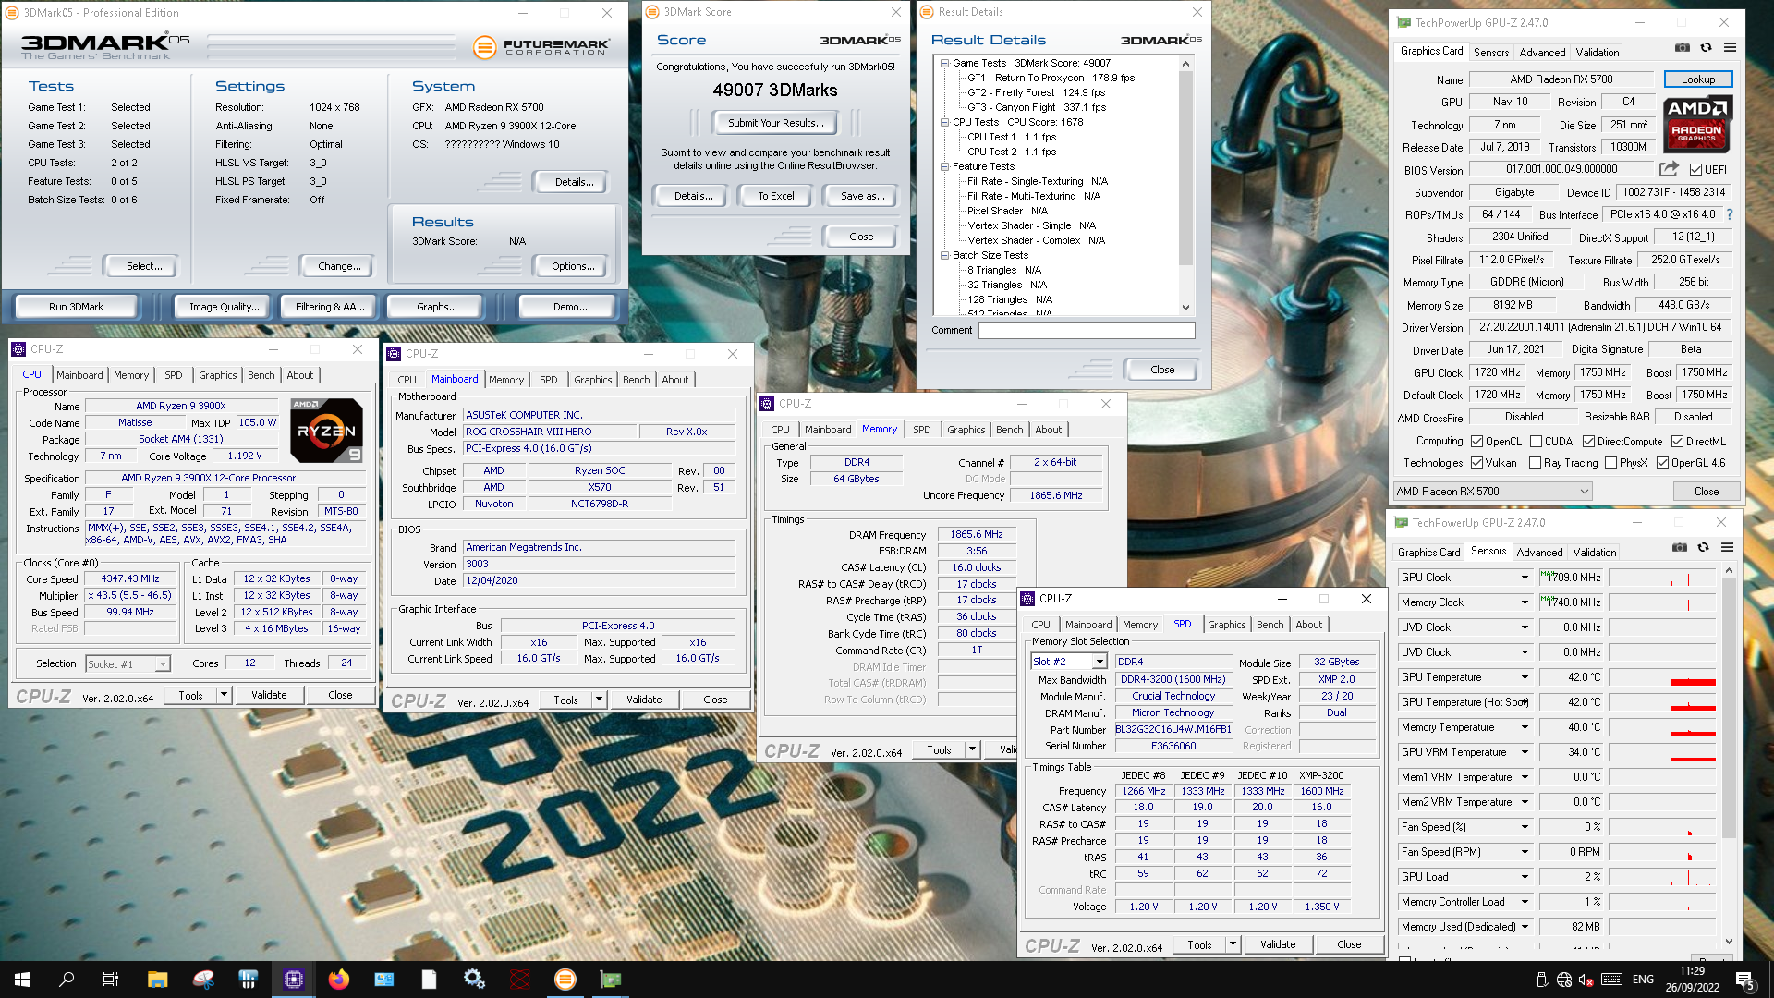Viewport: 1774px width, 998px height.
Task: Collapse the Game Tests tree node in Result Details
Action: click(944, 63)
